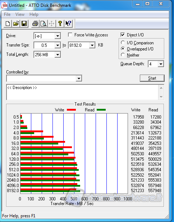Click the New document toolbar icon

pos(8,23)
